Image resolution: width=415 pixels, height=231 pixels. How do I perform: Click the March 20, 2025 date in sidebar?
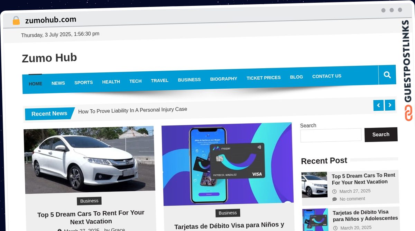(356, 228)
